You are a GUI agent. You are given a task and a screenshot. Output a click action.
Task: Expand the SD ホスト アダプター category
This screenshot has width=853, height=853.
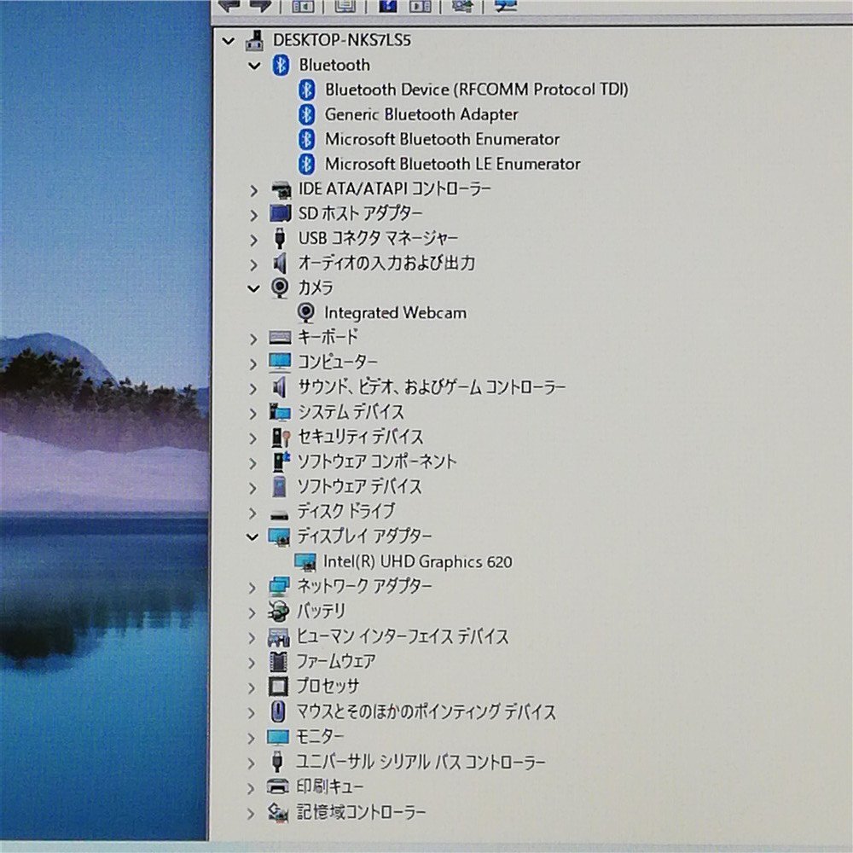pyautogui.click(x=253, y=214)
